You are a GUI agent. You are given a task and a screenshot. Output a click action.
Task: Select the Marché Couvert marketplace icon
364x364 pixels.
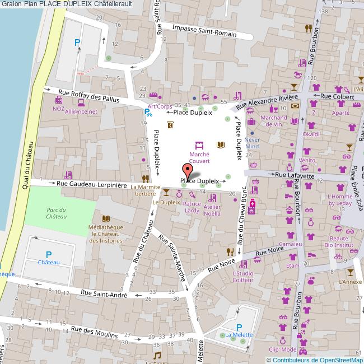[199, 145]
